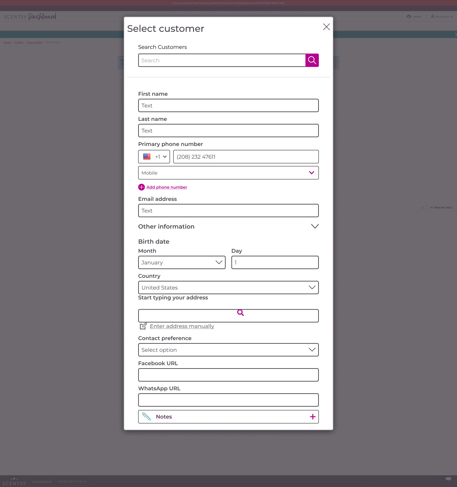The width and height of the screenshot is (457, 487).
Task: Click the birth Day field
Action: (275, 262)
